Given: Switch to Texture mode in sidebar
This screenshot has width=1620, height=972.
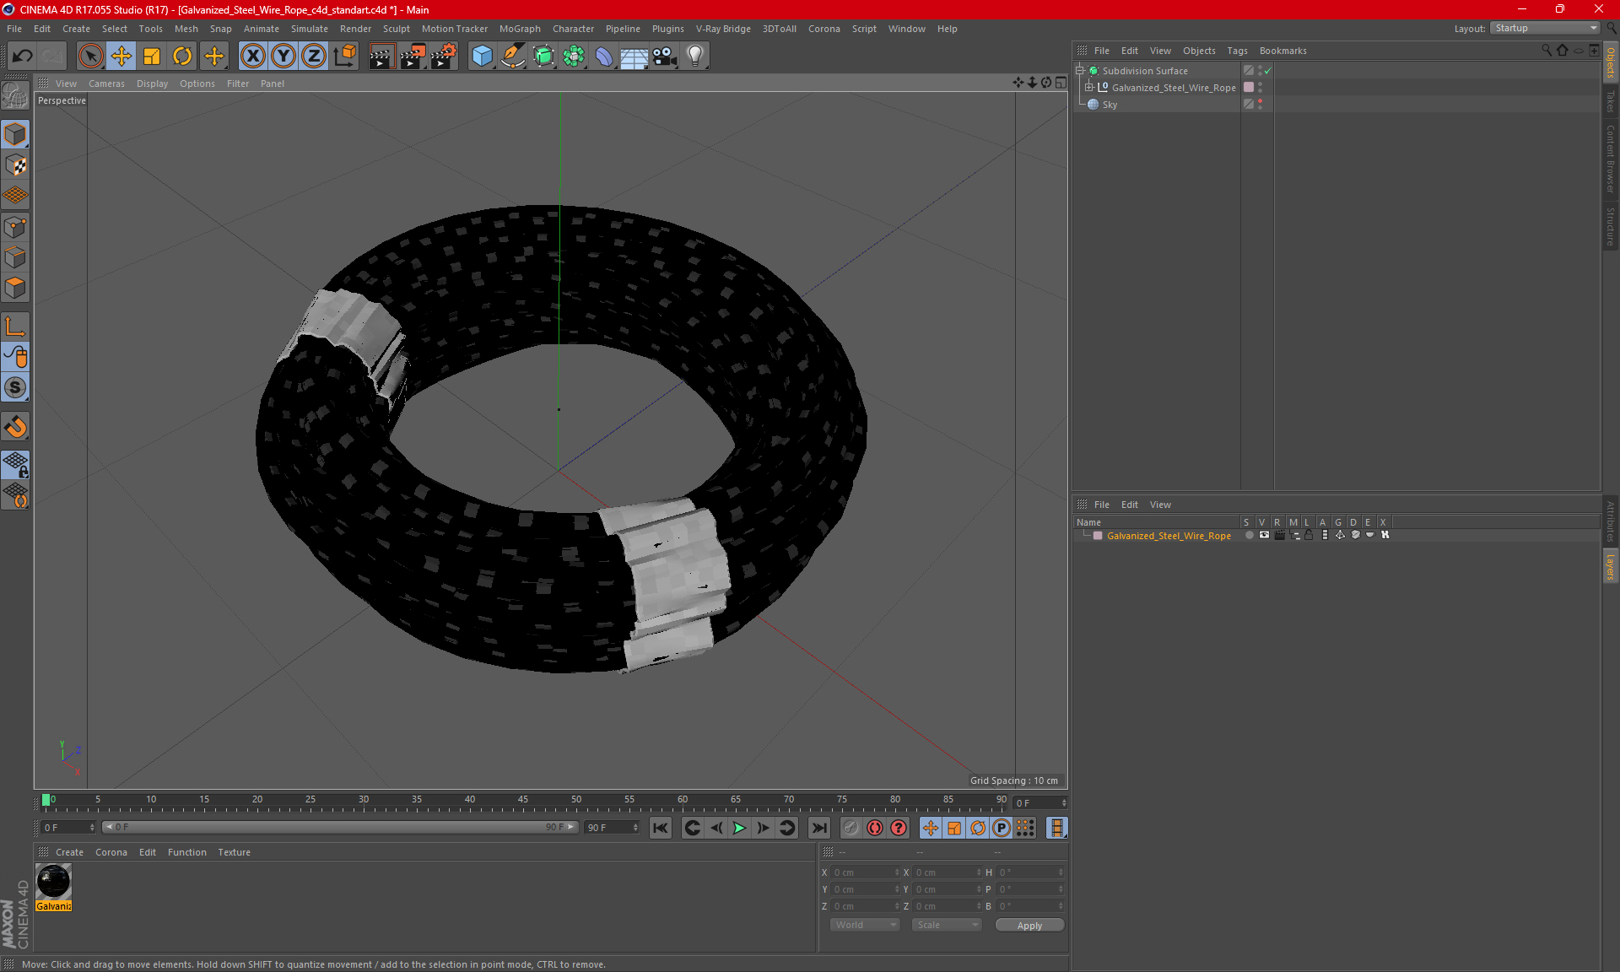Looking at the screenshot, I should pos(15,165).
